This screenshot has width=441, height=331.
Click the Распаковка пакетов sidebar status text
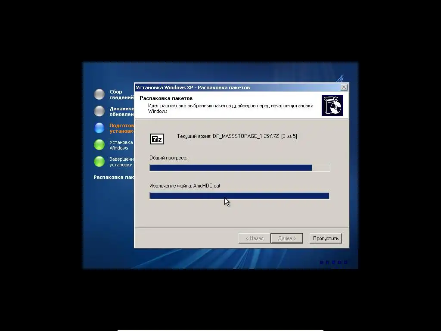tap(114, 177)
